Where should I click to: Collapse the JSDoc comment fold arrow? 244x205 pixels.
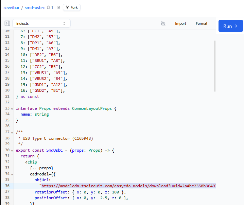coord(12,132)
